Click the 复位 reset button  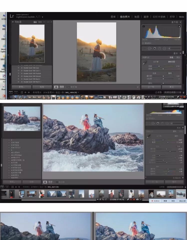172,87
